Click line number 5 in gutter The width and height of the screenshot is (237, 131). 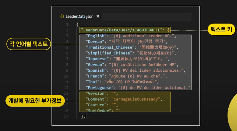[67, 47]
